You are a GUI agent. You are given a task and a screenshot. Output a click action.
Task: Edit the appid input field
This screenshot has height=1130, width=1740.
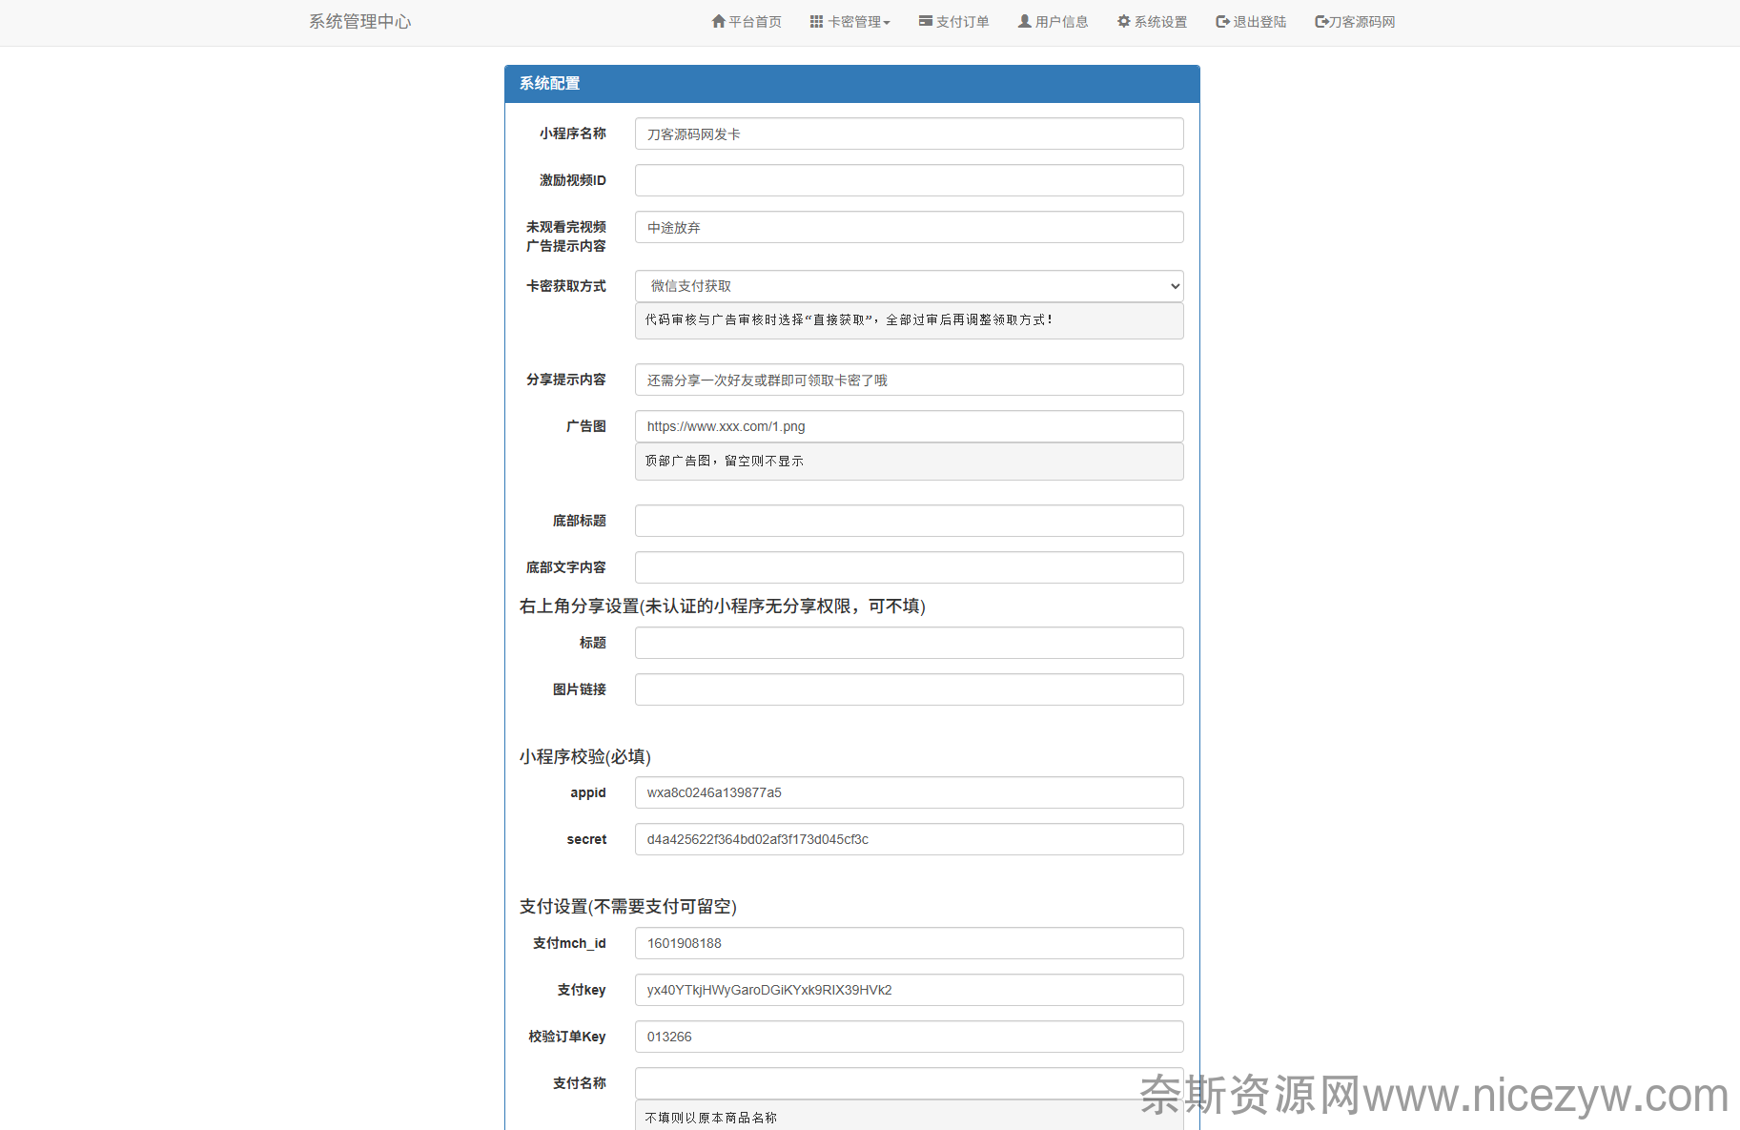point(909,792)
